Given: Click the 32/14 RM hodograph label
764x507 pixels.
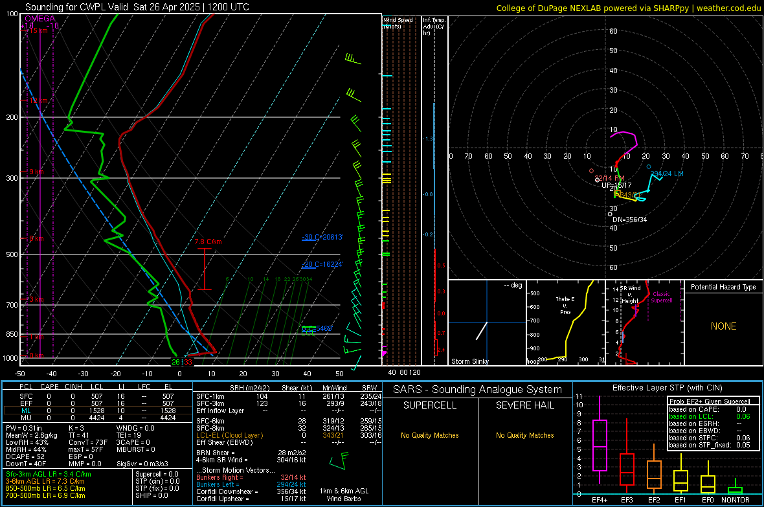Looking at the screenshot, I should pyautogui.click(x=609, y=179).
